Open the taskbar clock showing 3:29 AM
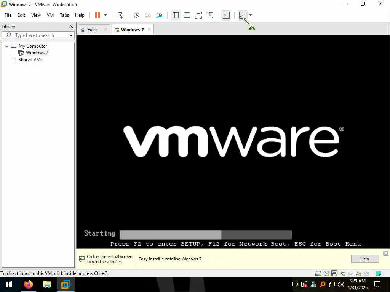 358,284
